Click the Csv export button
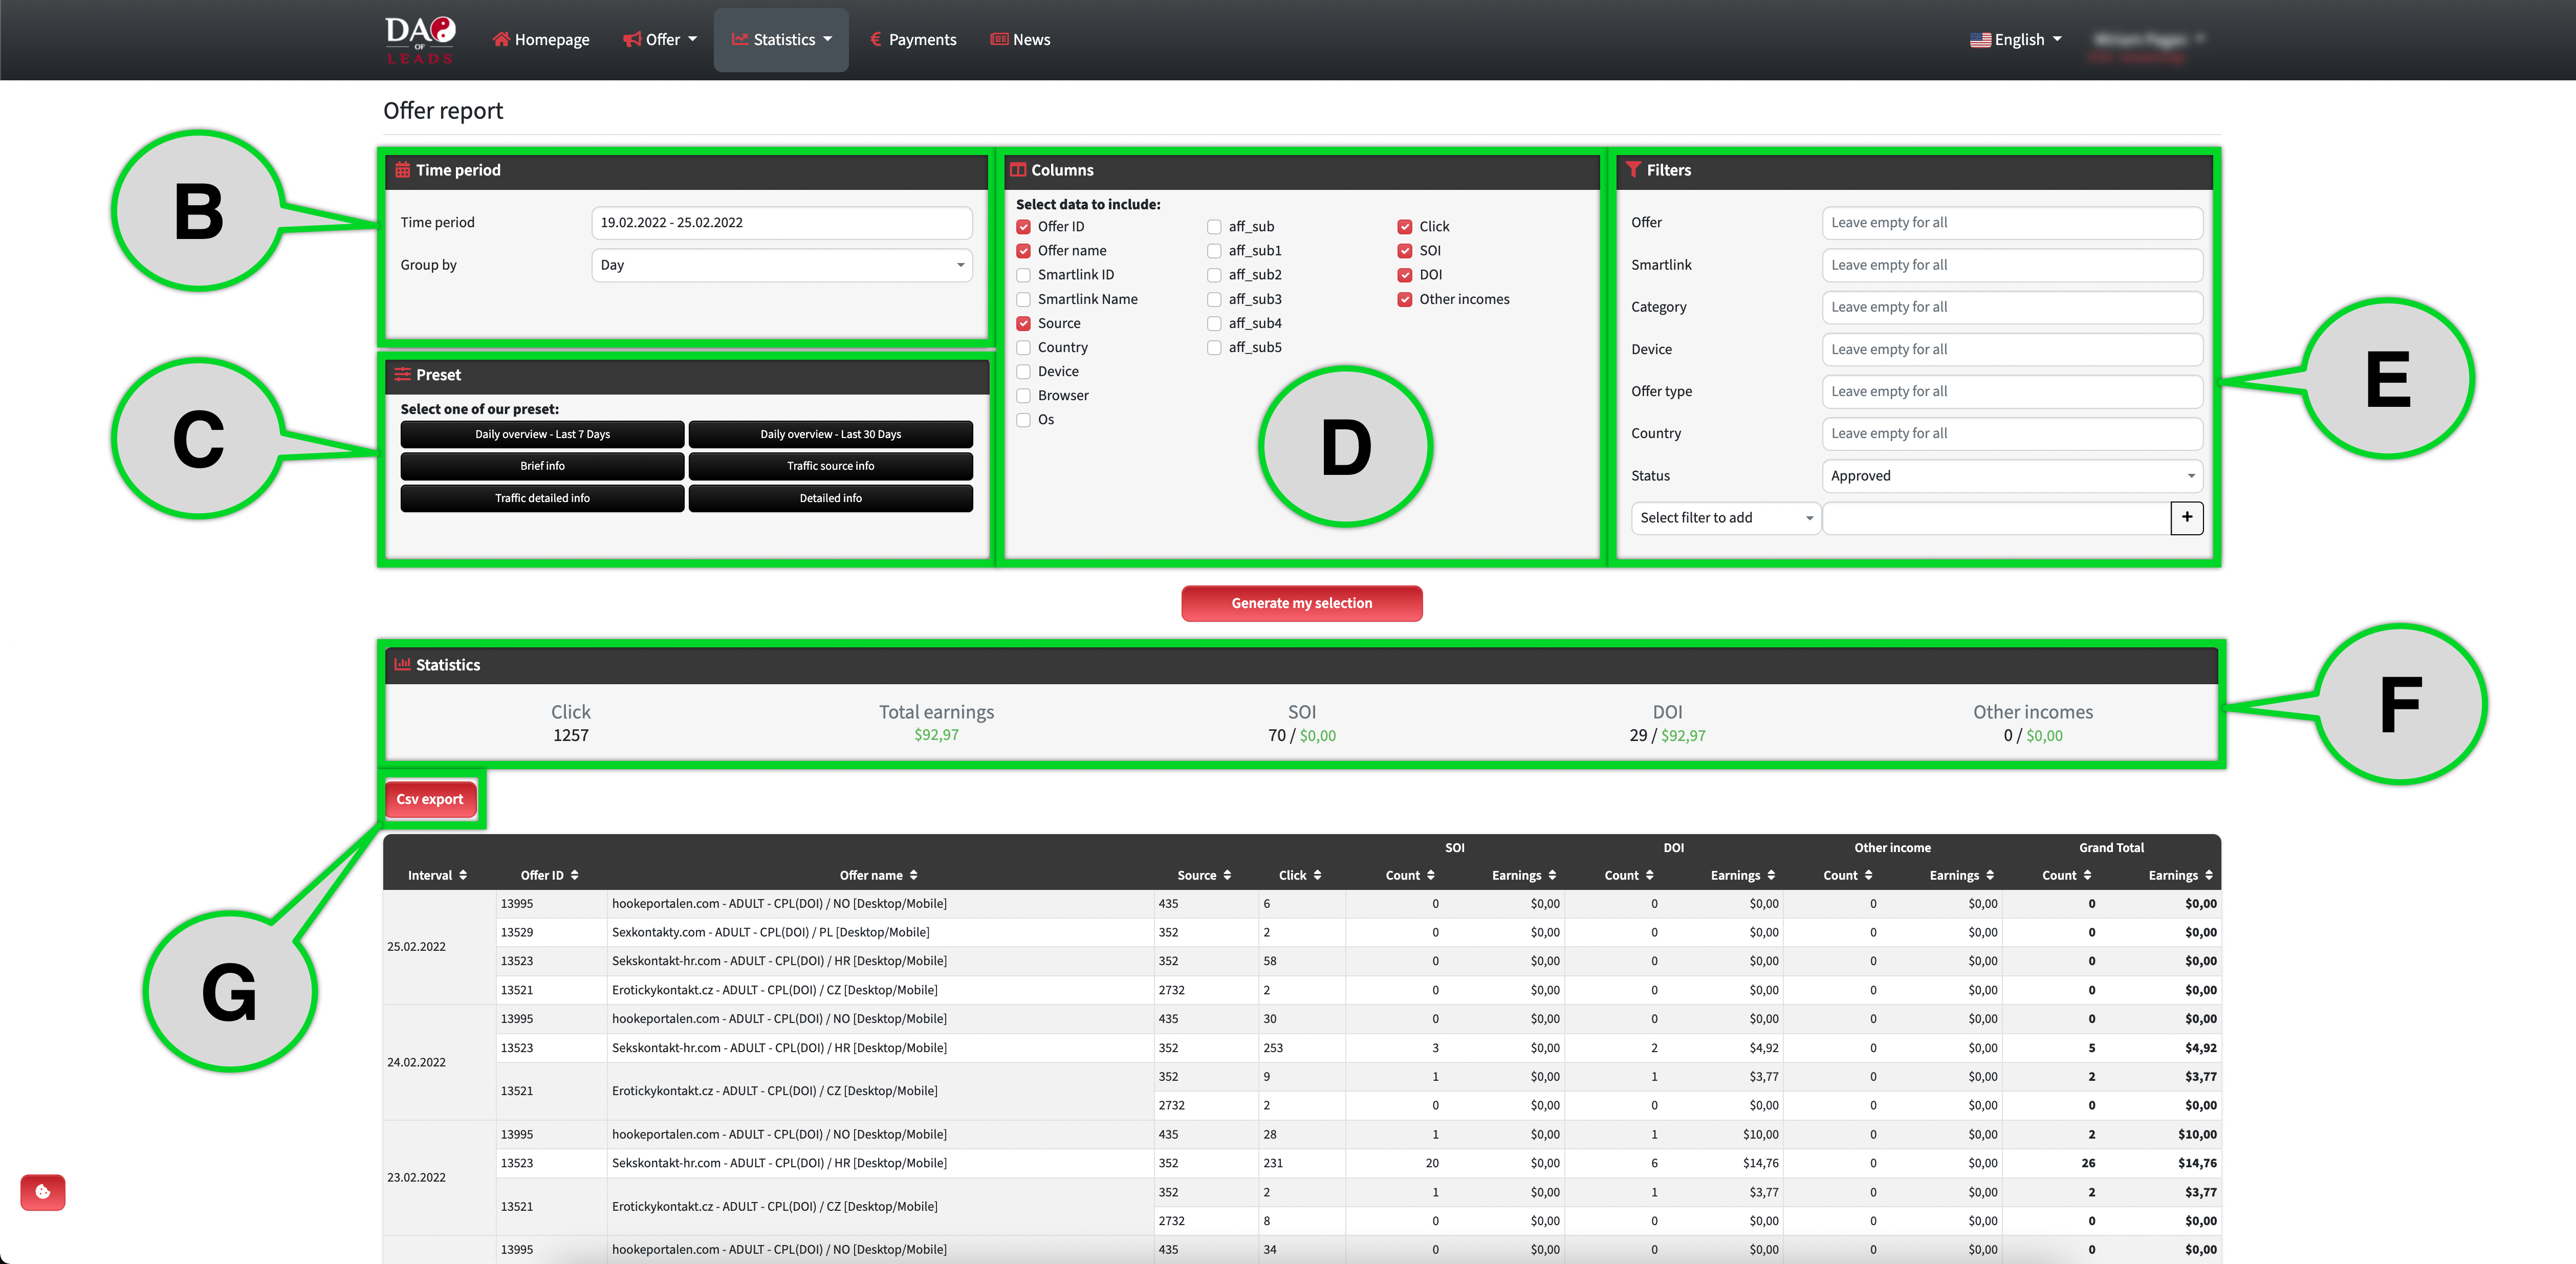Image resolution: width=2576 pixels, height=1264 pixels. pyautogui.click(x=430, y=799)
